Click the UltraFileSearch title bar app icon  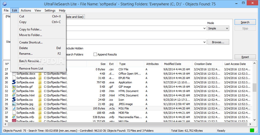click(x=4, y=4)
